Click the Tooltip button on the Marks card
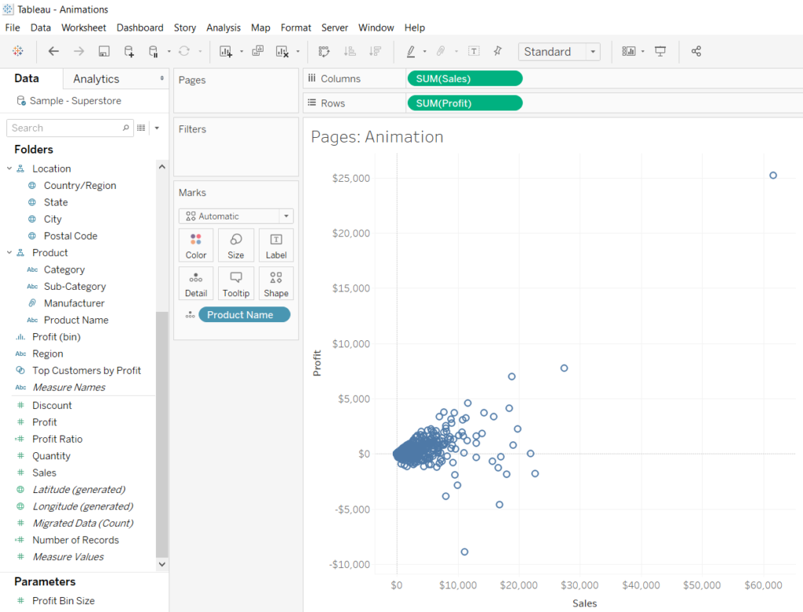The height and width of the screenshot is (612, 803). click(x=236, y=283)
